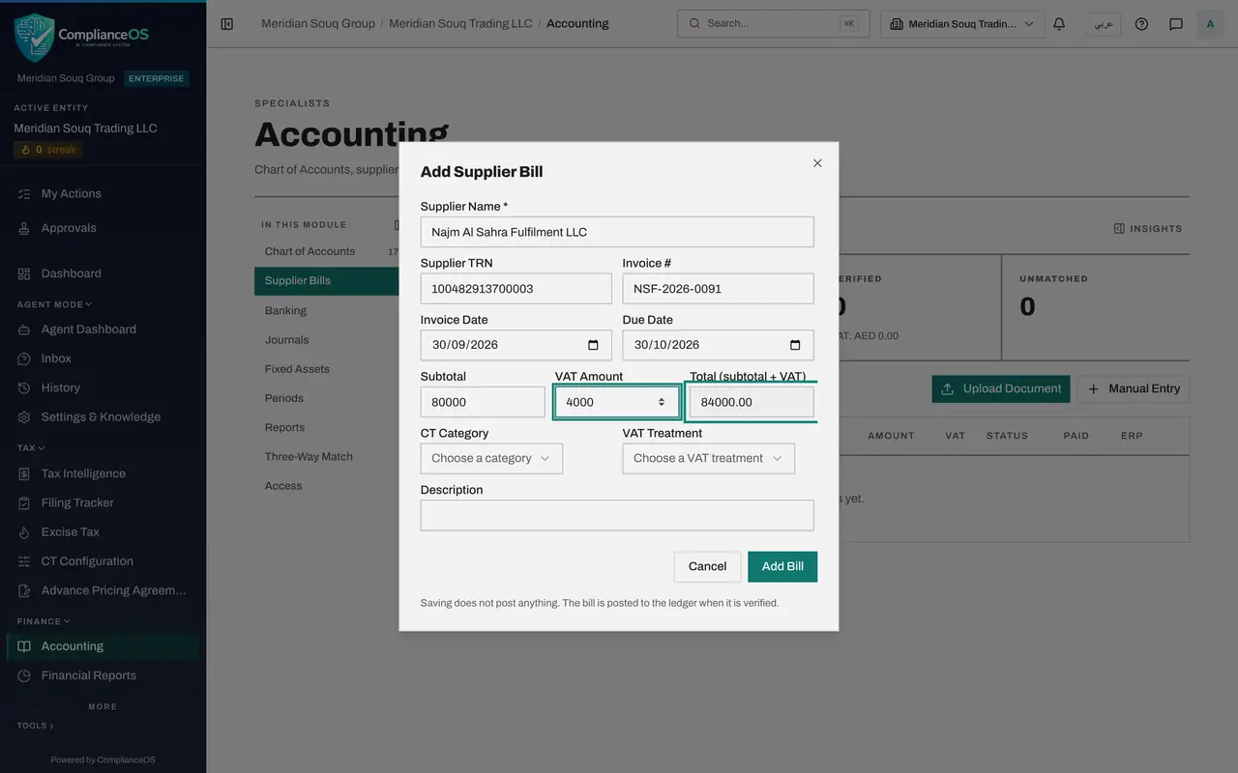This screenshot has height=773, width=1238.
Task: Collapse the Tax section header
Action: 31,448
